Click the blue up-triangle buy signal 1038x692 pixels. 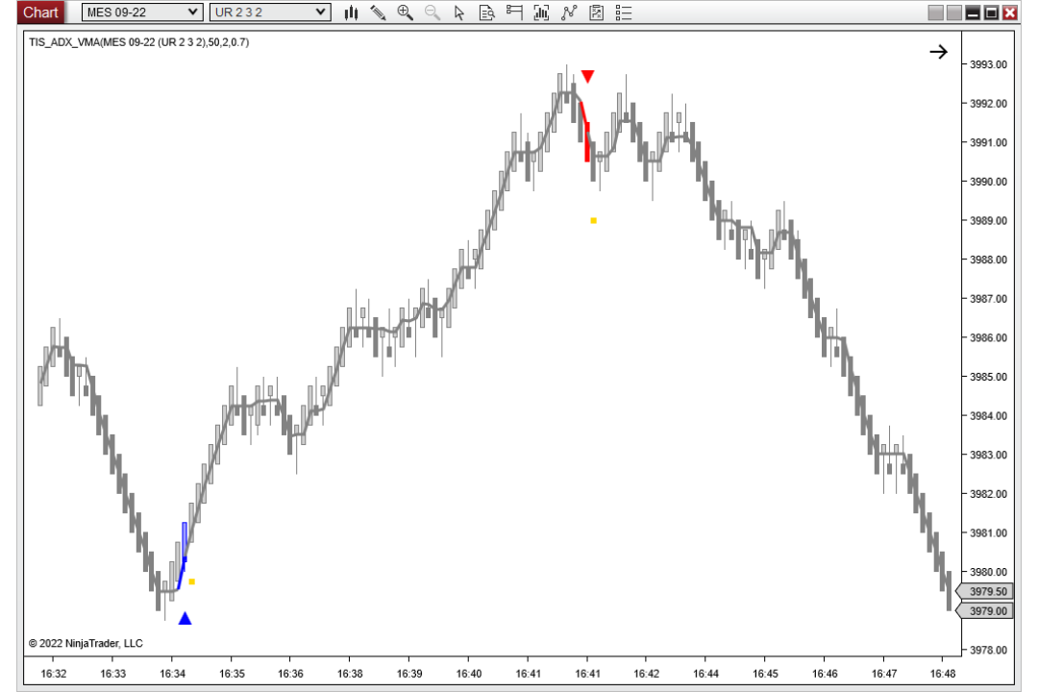click(185, 618)
